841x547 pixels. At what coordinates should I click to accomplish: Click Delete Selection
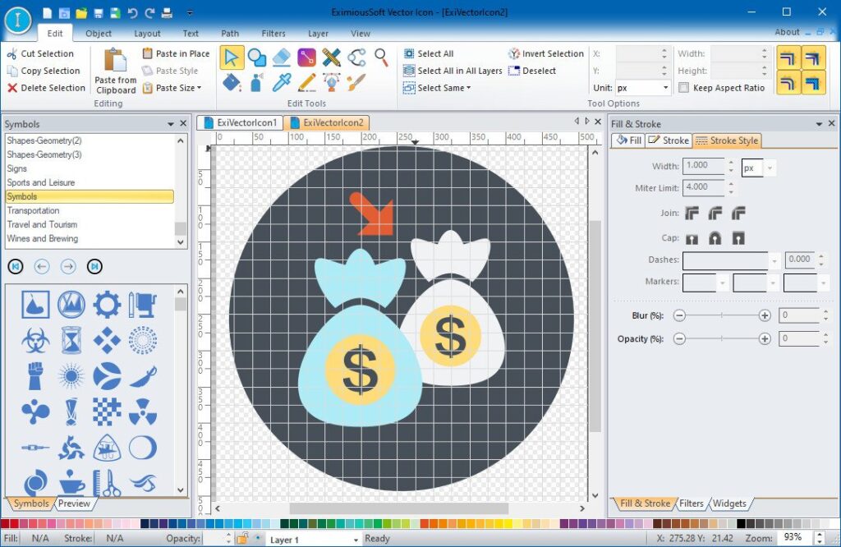pos(47,88)
